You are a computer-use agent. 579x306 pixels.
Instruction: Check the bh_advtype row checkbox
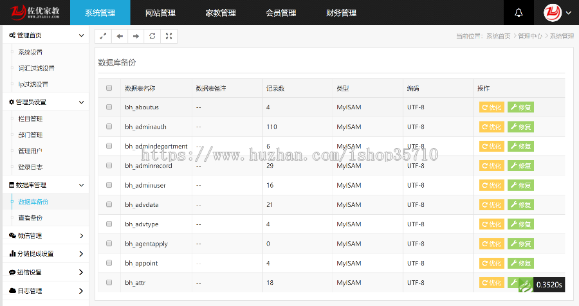pyautogui.click(x=109, y=224)
